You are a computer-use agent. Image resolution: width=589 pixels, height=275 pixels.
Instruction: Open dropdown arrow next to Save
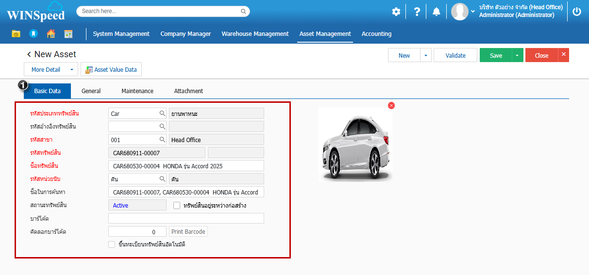pos(517,56)
